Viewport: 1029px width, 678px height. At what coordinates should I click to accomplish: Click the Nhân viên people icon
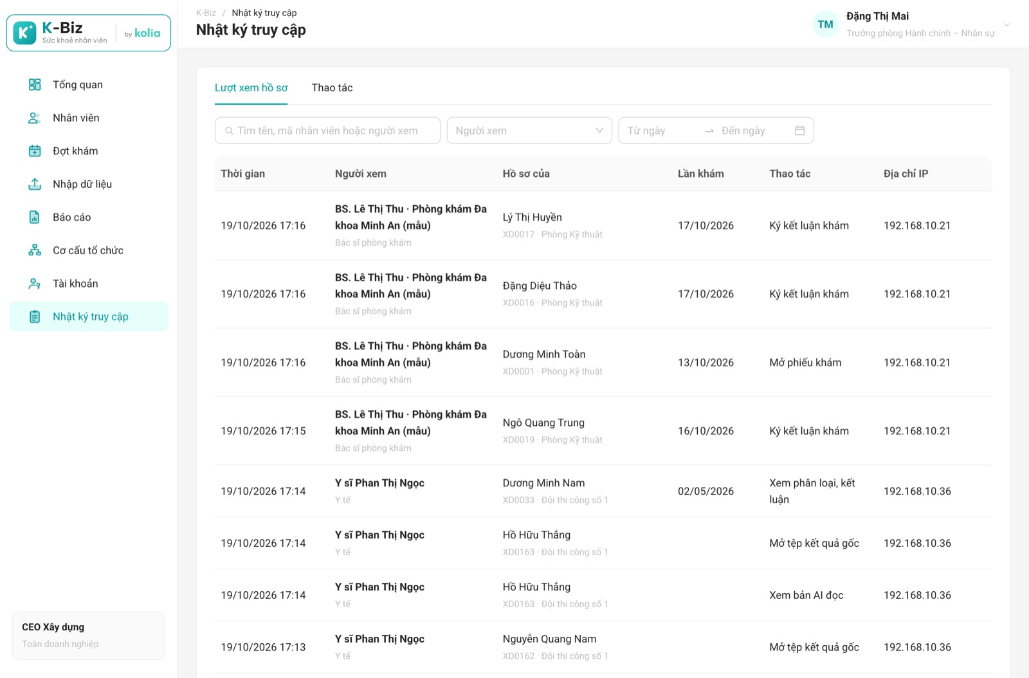pyautogui.click(x=35, y=118)
